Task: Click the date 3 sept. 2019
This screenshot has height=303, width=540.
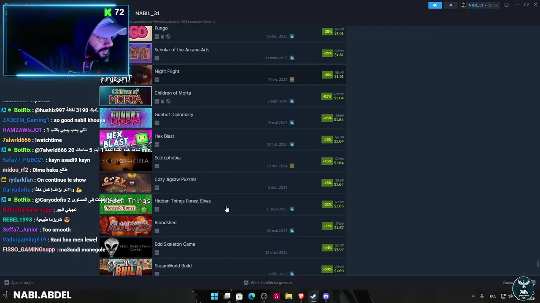Action: (277, 101)
